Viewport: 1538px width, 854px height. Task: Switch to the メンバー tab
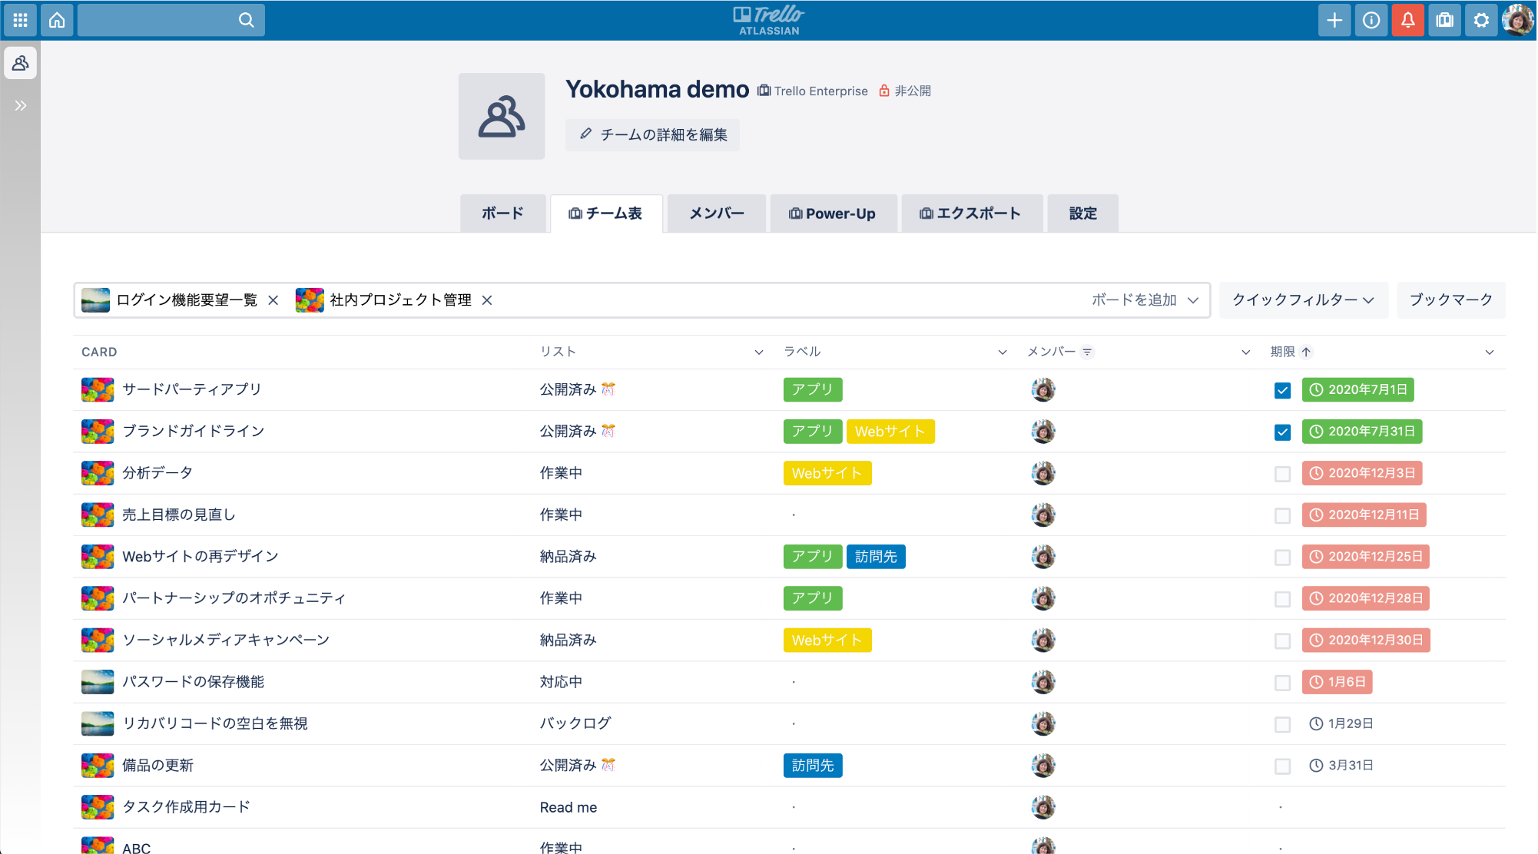click(x=716, y=213)
